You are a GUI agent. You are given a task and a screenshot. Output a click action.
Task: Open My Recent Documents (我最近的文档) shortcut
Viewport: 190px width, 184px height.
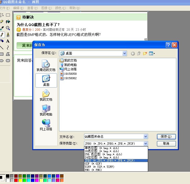(x=46, y=65)
